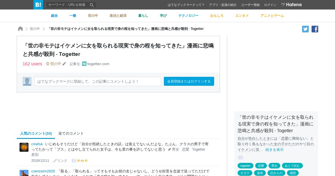The image size is (335, 176).
Task: Click the gray user avatar placeholder
Action: tap(27, 81)
